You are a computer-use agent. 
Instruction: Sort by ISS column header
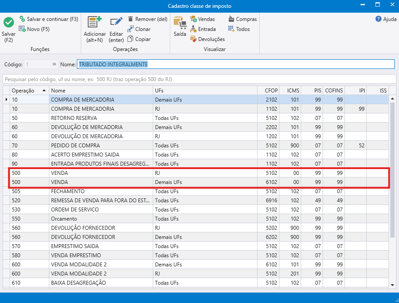[378, 91]
